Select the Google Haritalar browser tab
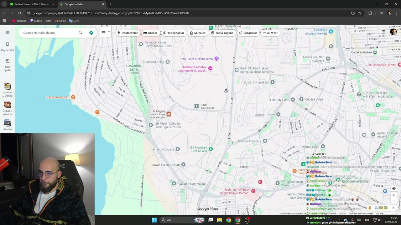 click(81, 4)
